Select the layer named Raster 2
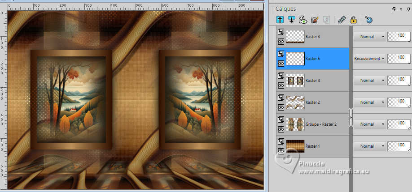Viewport: 412px width, 192px height. click(313, 102)
